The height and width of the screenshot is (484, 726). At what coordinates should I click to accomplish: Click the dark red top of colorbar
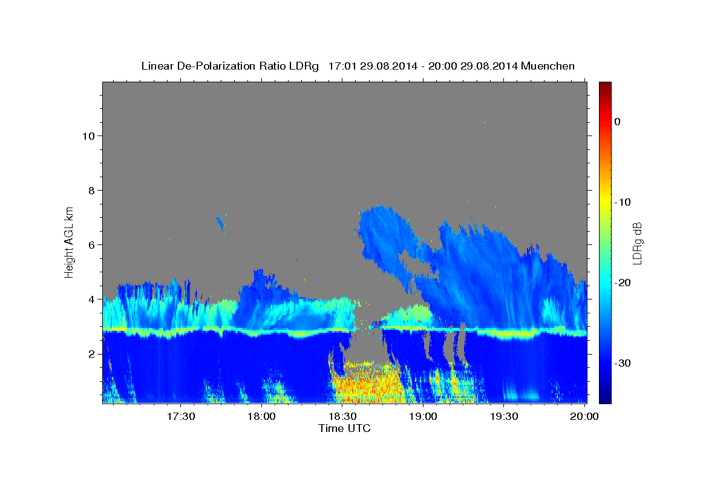click(605, 86)
